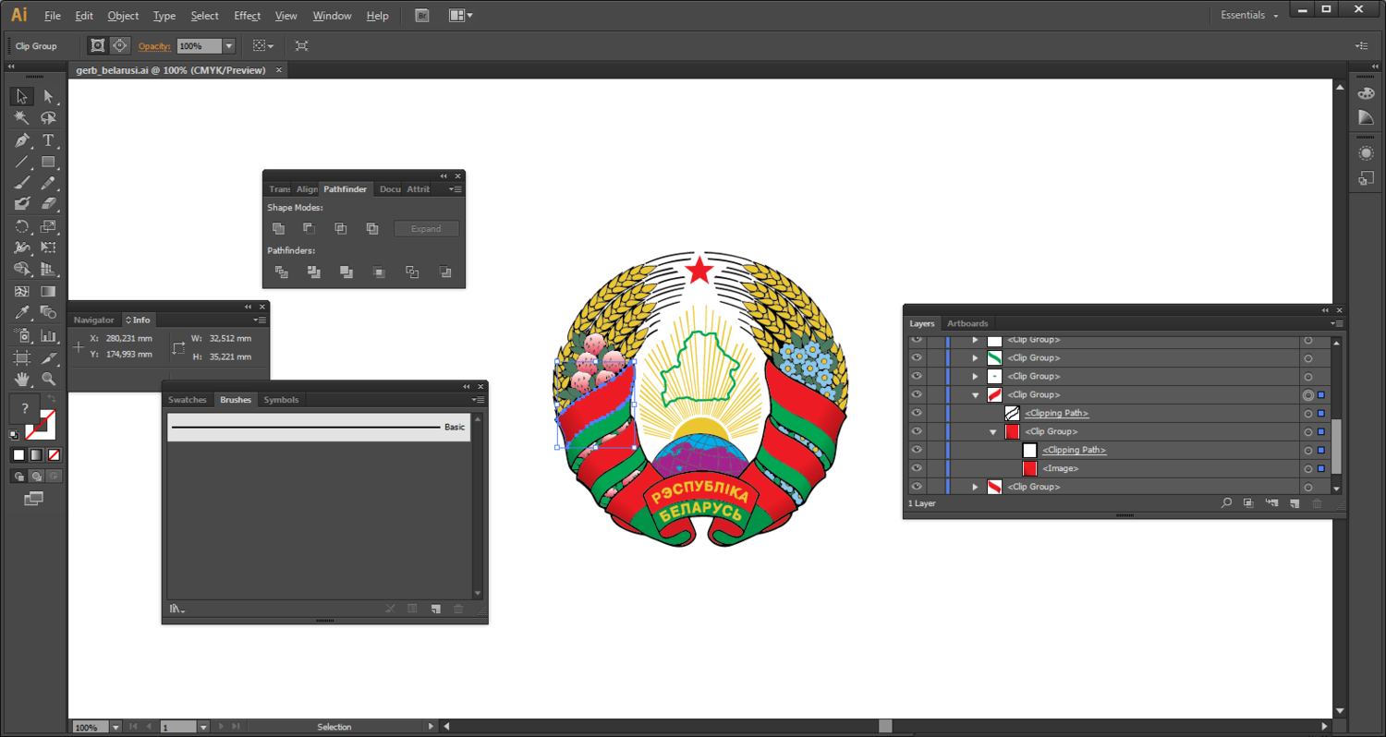Hide the <Image> layer item

coord(917,468)
